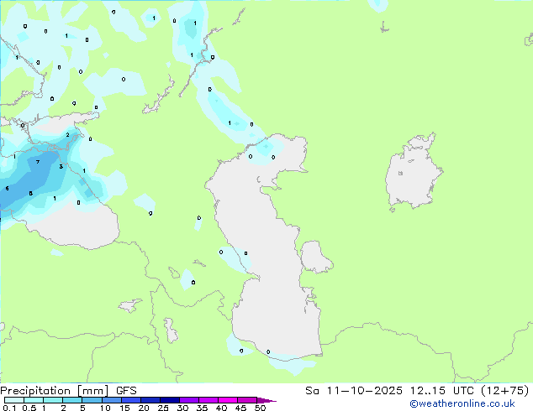This screenshot has width=533, height=411.
Task: Click the map value '3' on the Black Sea coast
Action: click(x=61, y=167)
